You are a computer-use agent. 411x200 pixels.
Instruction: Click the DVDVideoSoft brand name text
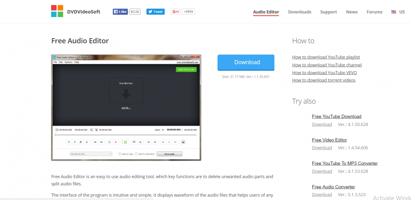[x=84, y=12]
